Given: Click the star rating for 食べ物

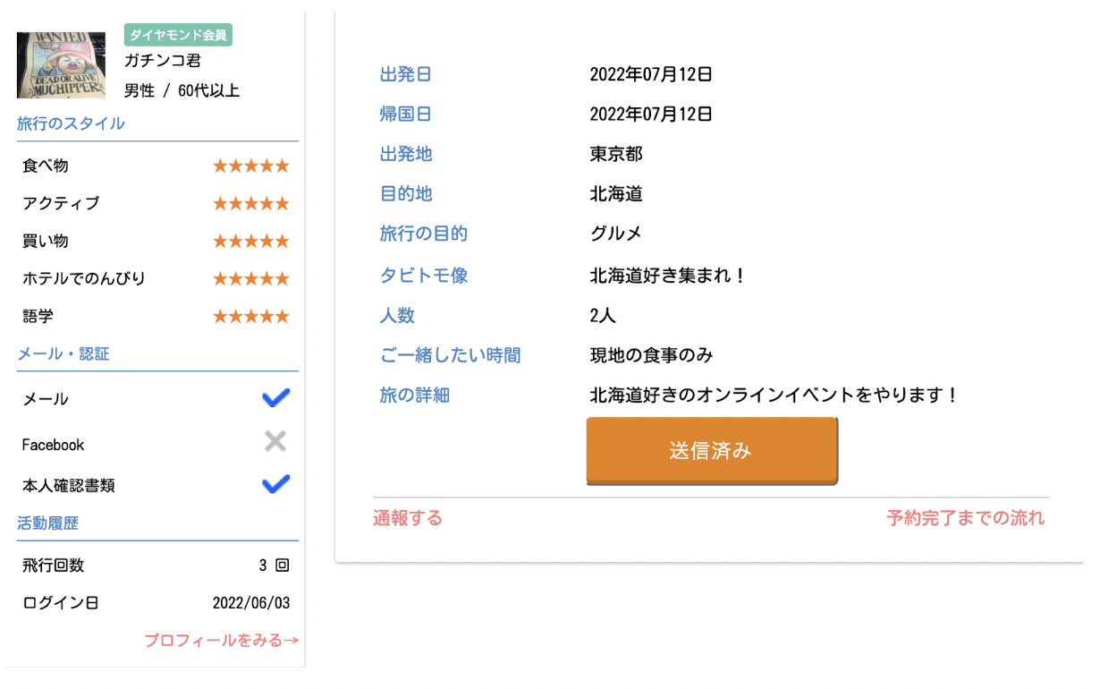Looking at the screenshot, I should click(x=251, y=166).
